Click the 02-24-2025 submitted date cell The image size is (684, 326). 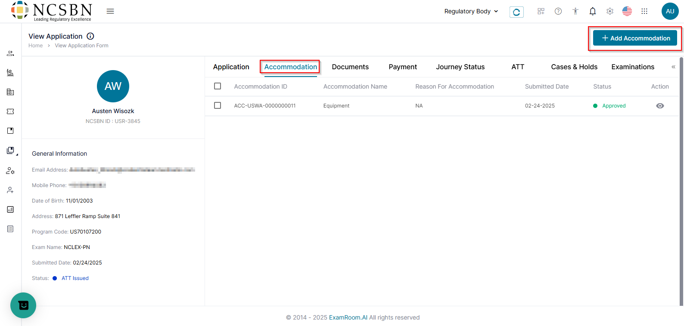(x=540, y=106)
